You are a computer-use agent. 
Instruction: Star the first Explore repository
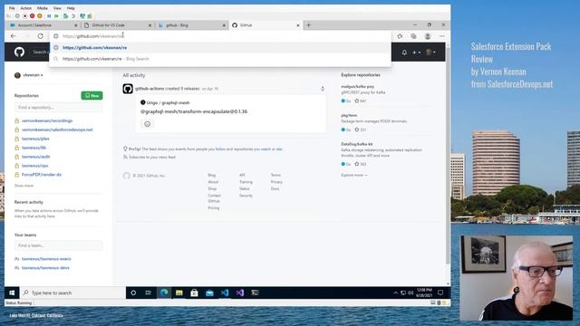[x=357, y=101]
